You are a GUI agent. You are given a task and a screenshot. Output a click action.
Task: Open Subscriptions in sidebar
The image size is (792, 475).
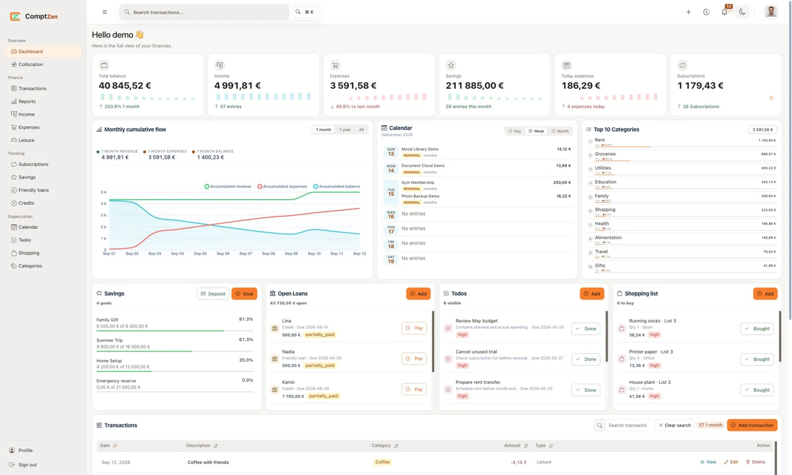[43, 164]
